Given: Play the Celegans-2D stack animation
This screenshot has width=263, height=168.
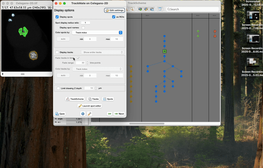Looking at the screenshot, I should (x=3, y=74).
